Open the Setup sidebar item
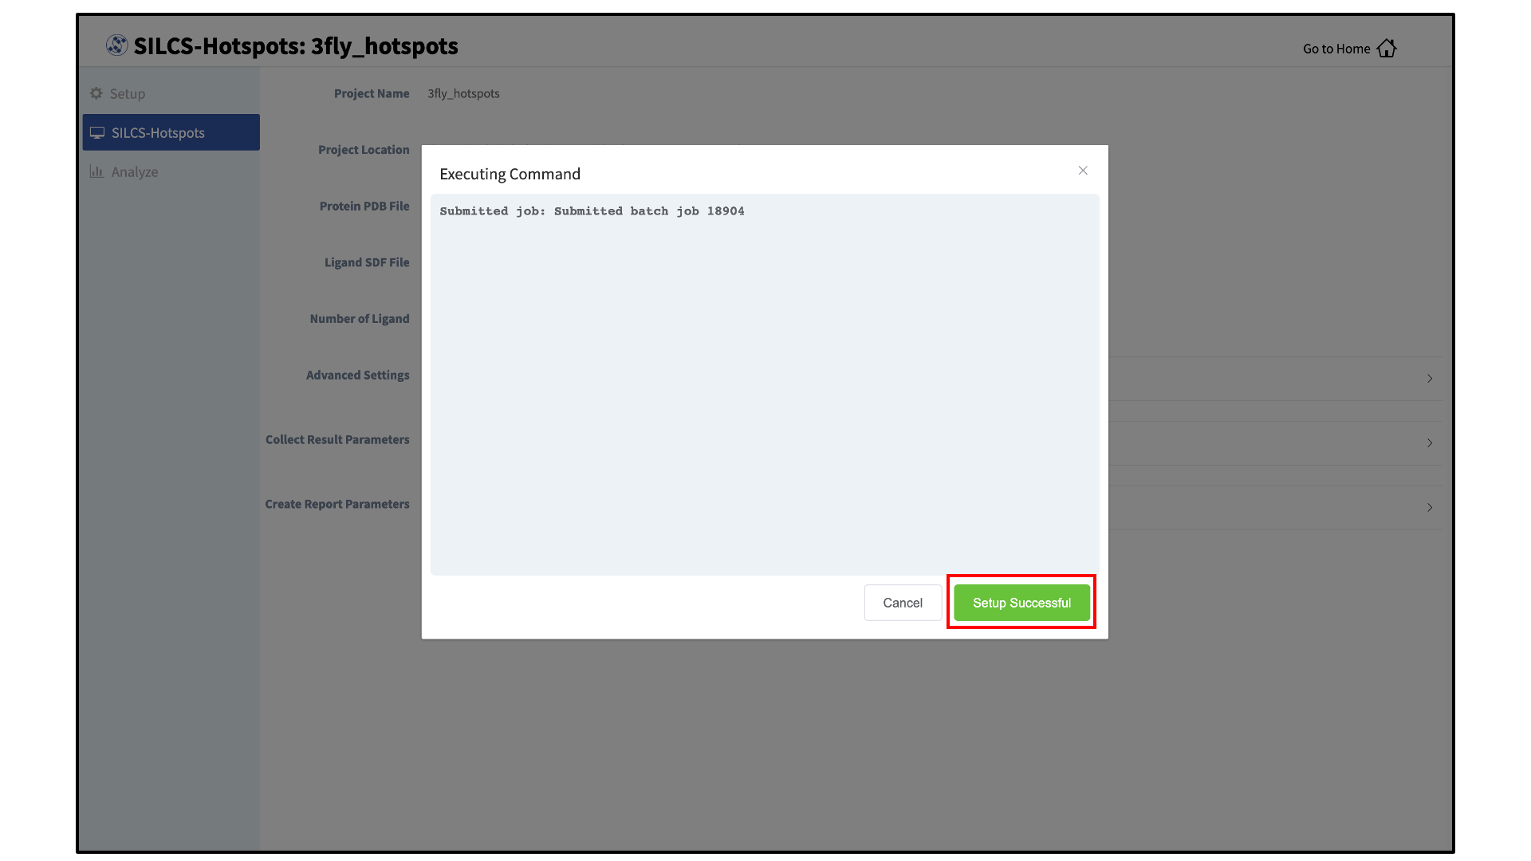Screen dimensions: 1531x861 [x=171, y=93]
